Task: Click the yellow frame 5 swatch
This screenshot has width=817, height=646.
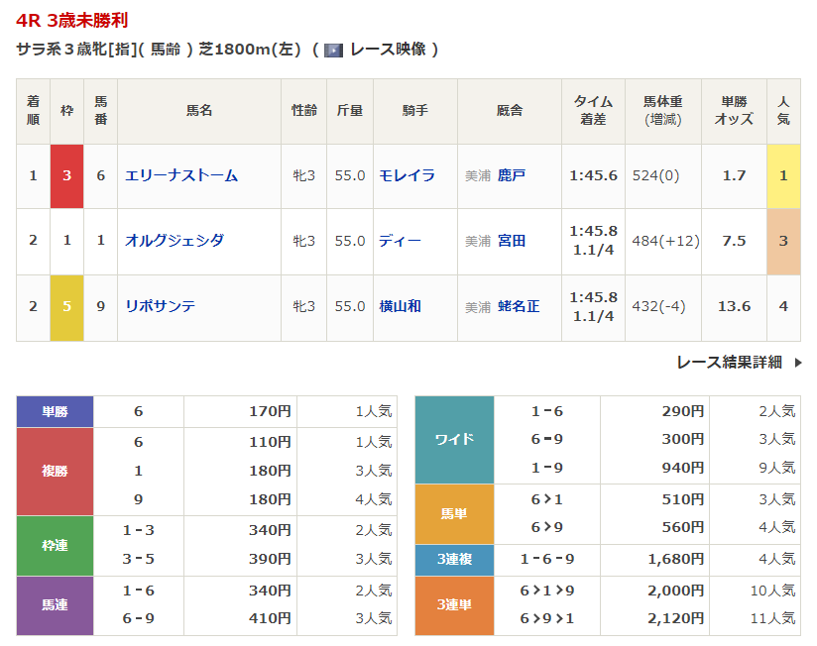Action: pyautogui.click(x=66, y=306)
